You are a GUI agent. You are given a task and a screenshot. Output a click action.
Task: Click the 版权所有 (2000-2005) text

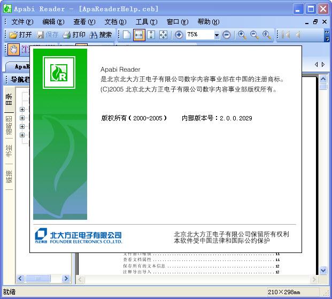coord(134,118)
